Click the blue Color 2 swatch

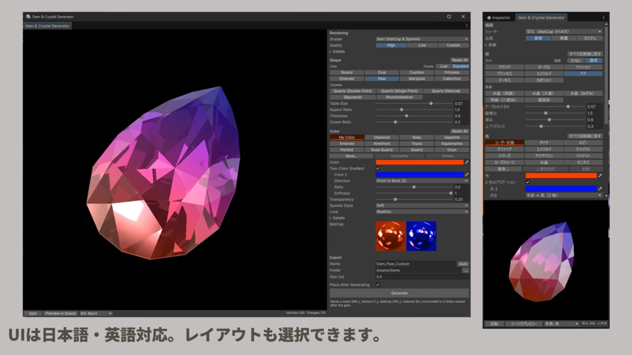(x=419, y=174)
